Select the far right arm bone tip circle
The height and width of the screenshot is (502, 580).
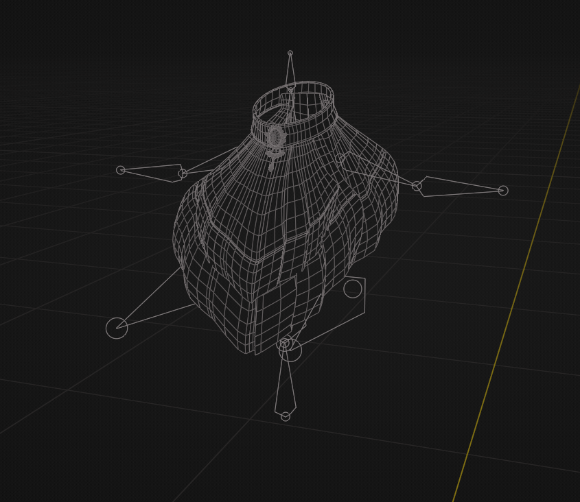tap(503, 191)
